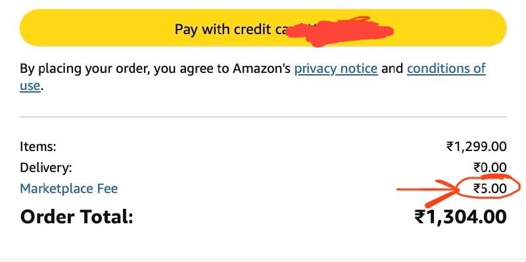Click the red scribble covering card details
The width and height of the screenshot is (526, 262).
click(x=339, y=32)
